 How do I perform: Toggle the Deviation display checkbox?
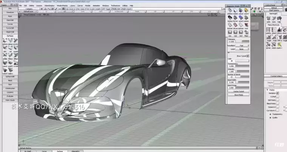click(278, 93)
